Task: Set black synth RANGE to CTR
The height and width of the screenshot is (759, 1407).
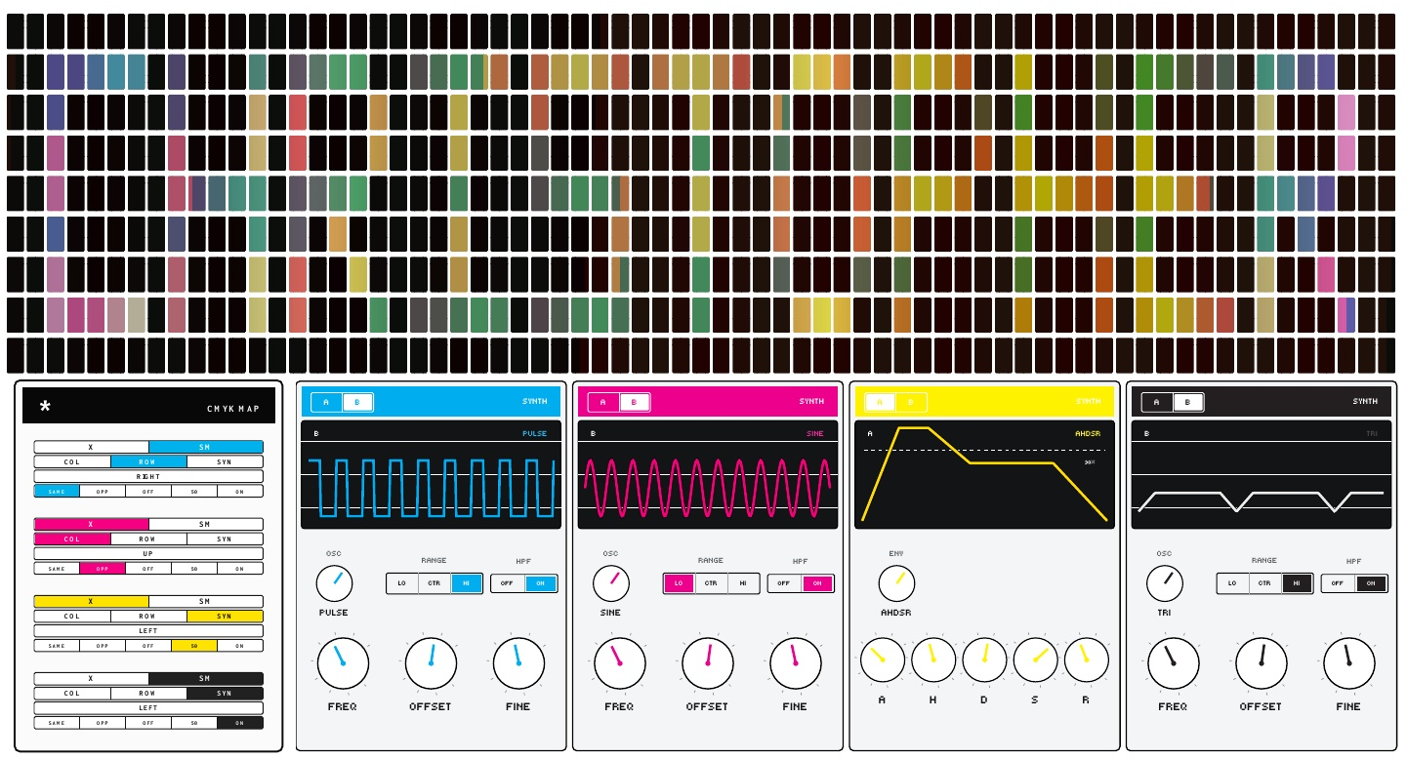Action: pyautogui.click(x=1264, y=583)
